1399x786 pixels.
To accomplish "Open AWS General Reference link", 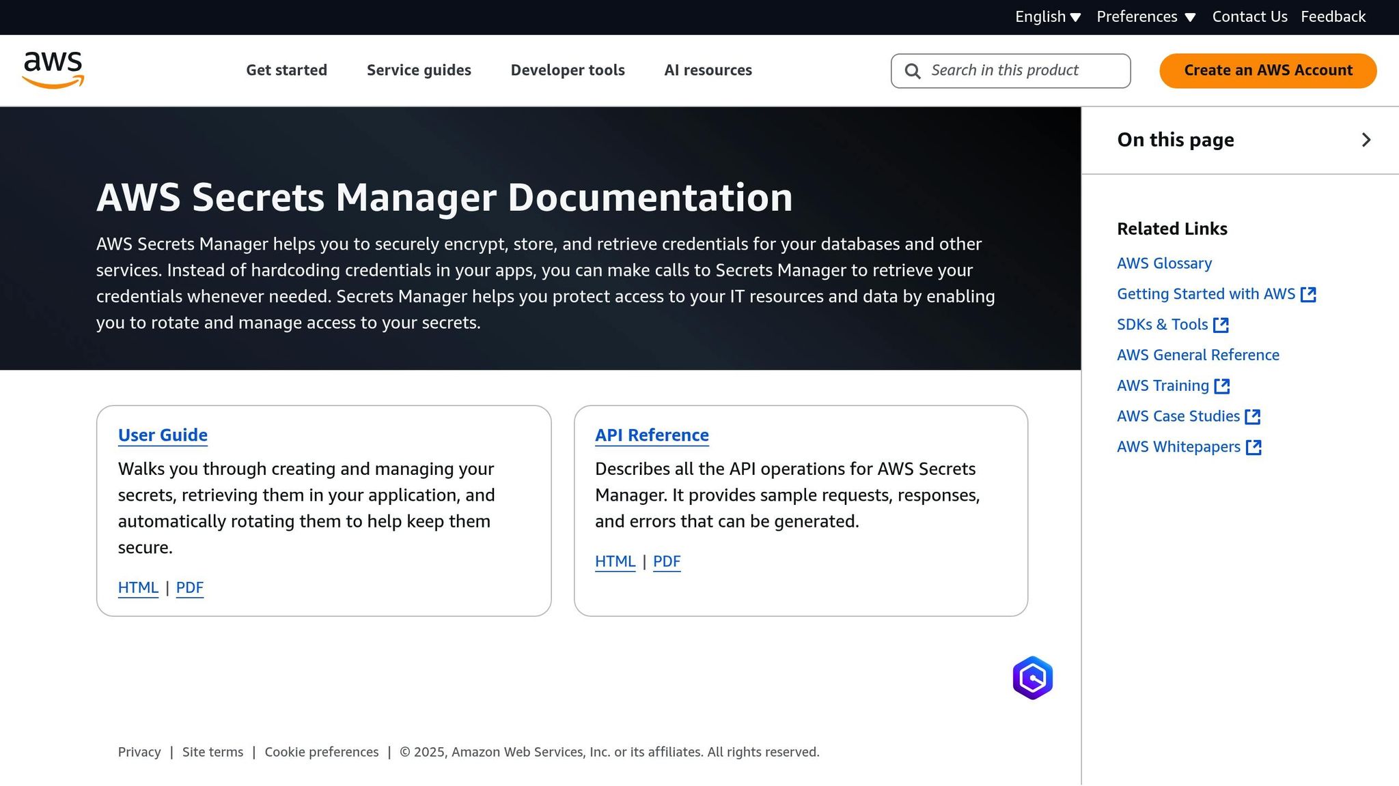I will [1197, 355].
